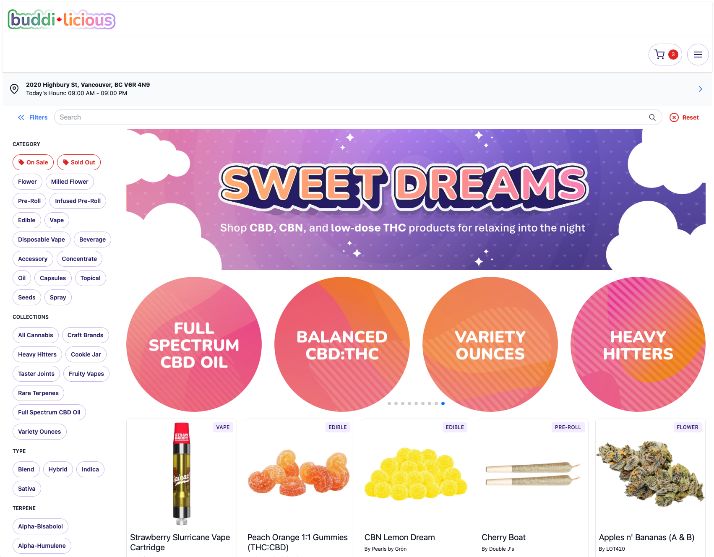Click the search magnifier icon
The width and height of the screenshot is (714, 557).
coord(652,117)
